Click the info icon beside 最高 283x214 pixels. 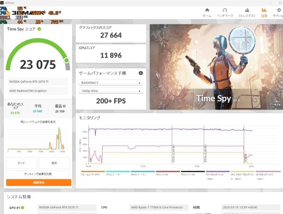click(64, 106)
